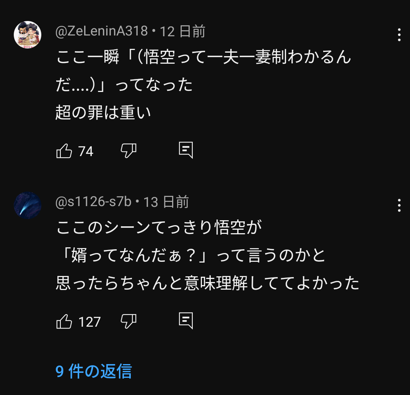Click the comment text starting ここ一瞬
The height and width of the screenshot is (395, 410).
click(203, 58)
